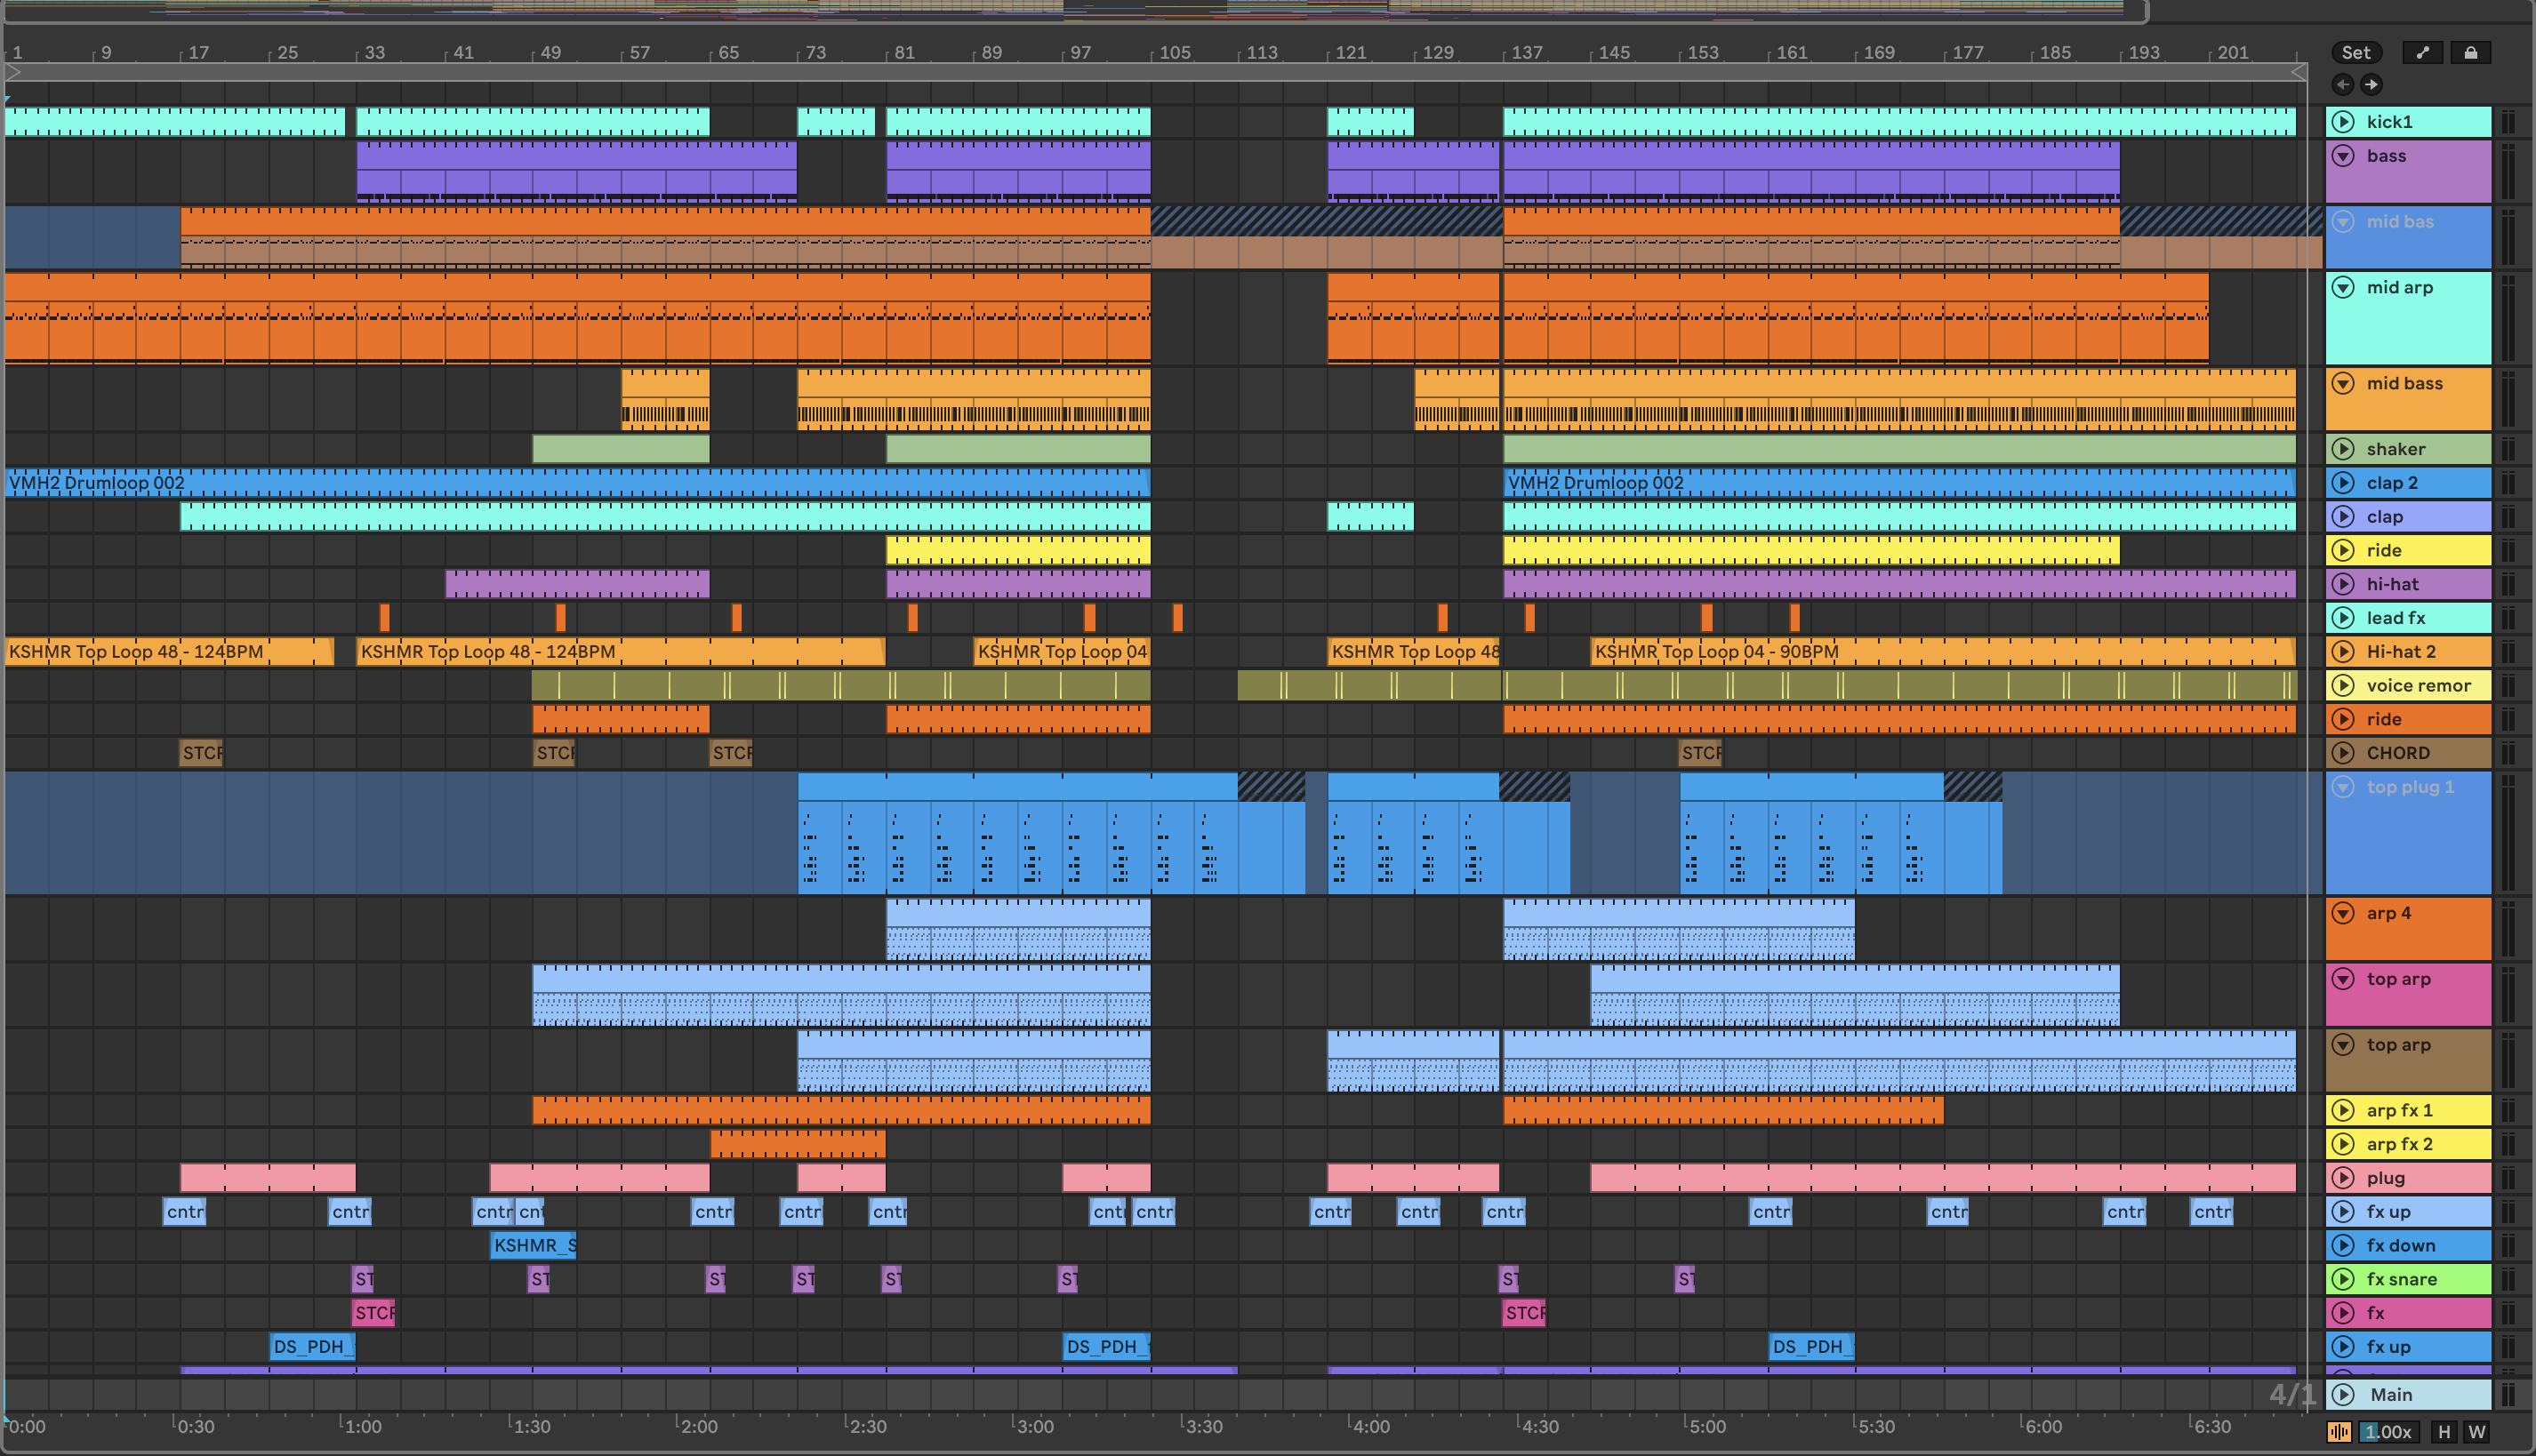
Task: Click kick1 track unfold icon
Action: coord(2343,122)
